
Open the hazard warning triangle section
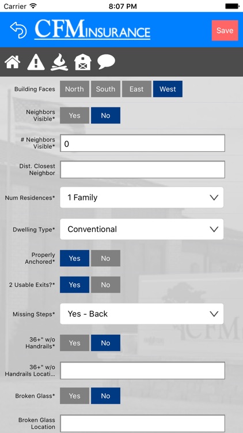click(x=36, y=62)
